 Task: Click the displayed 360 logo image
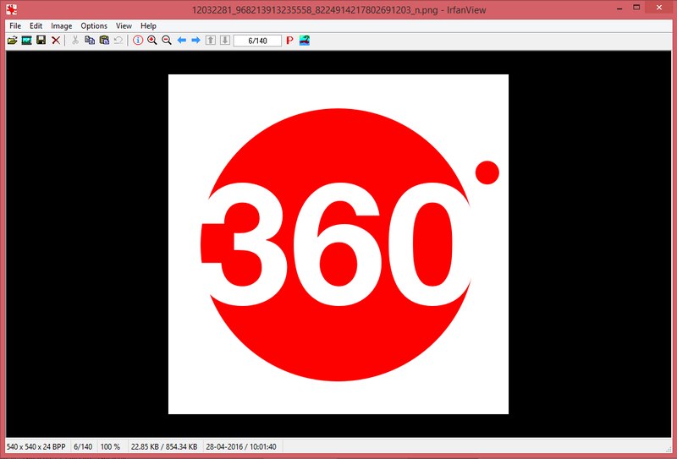[x=338, y=244]
